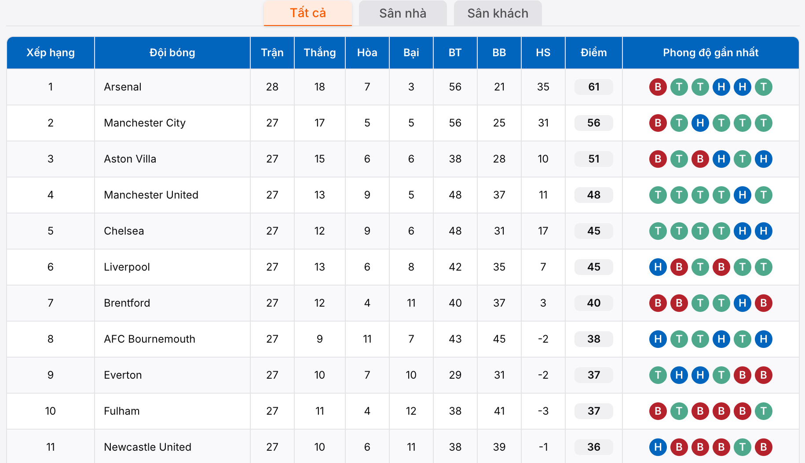Viewport: 805px width, 463px height.
Task: Open the Sân nhà tab
Action: point(402,13)
